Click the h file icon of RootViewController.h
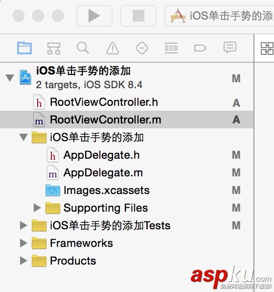Screen dimensions: 274x292 click(39, 102)
